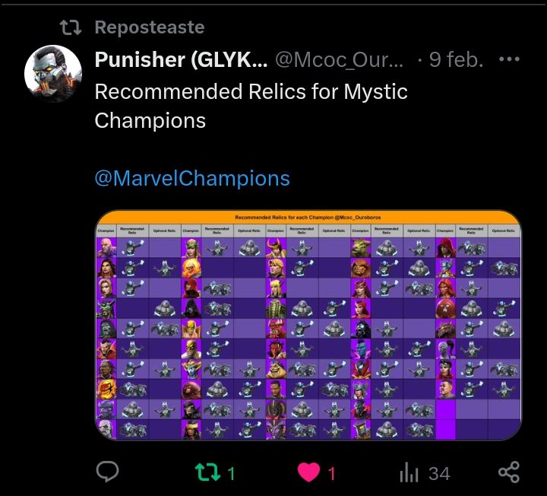Click the like count beside heart
This screenshot has width=547, height=496.
click(331, 474)
